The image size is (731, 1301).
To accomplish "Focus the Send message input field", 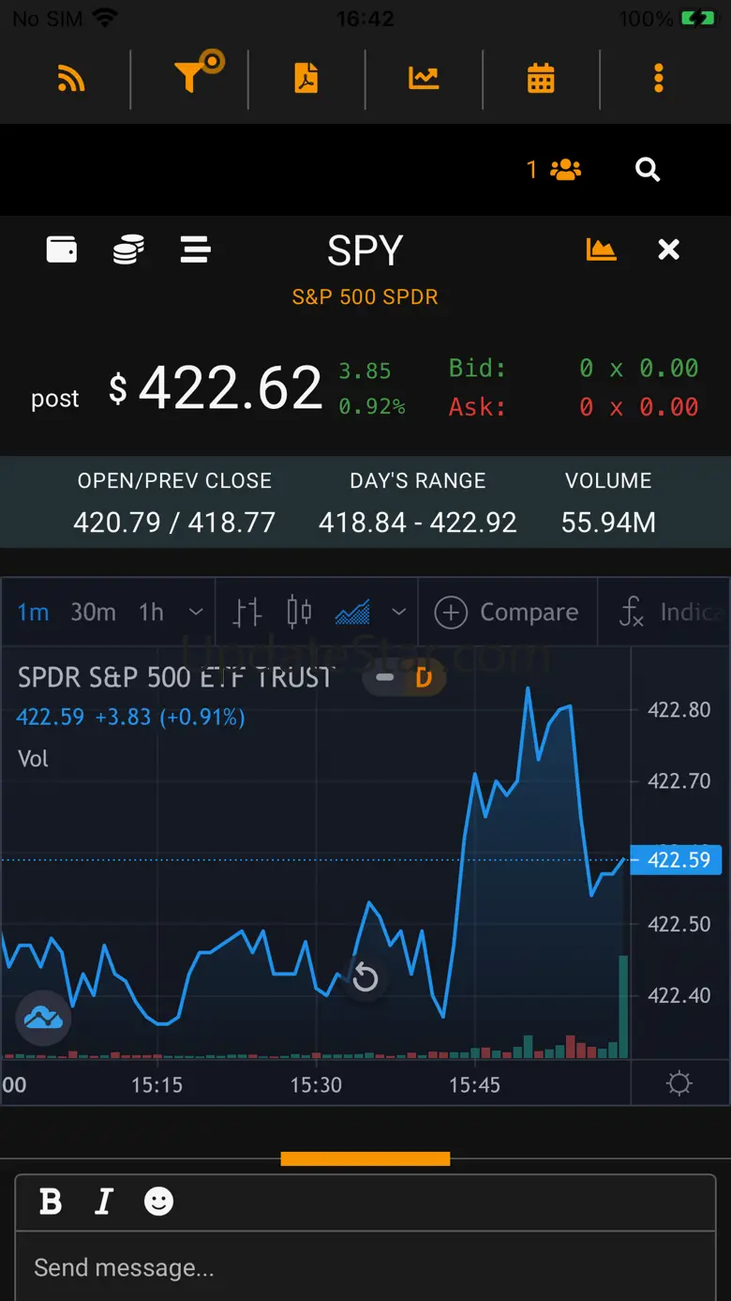I will [365, 1268].
